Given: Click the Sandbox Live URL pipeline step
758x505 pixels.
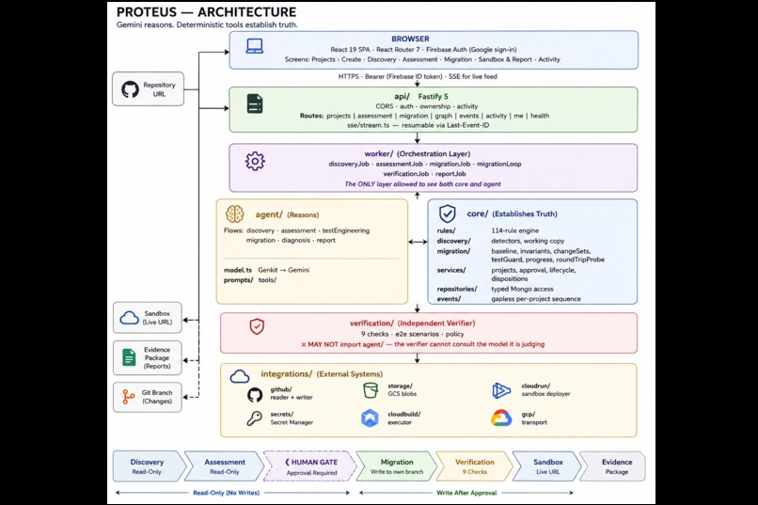Looking at the screenshot, I should click(547, 466).
